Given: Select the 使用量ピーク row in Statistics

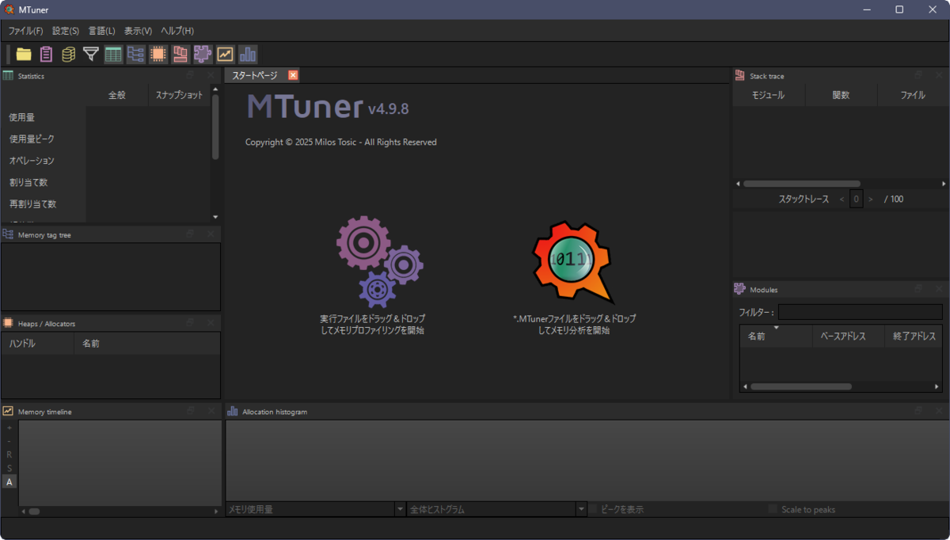Looking at the screenshot, I should tap(43, 139).
